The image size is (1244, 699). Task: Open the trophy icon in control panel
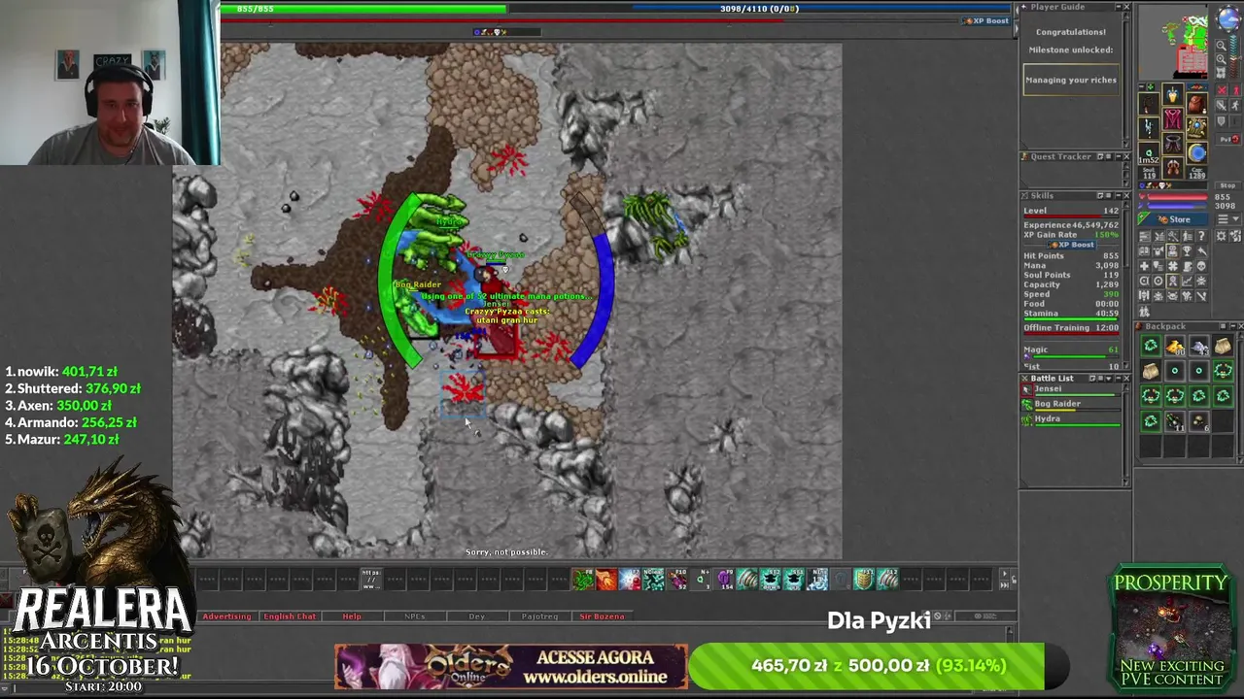[1187, 251]
